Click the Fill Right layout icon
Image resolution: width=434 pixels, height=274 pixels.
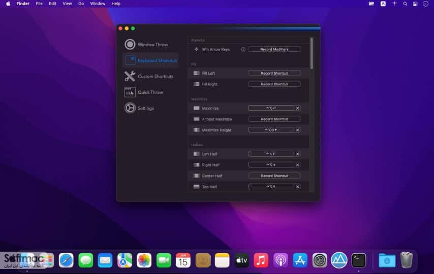click(196, 84)
